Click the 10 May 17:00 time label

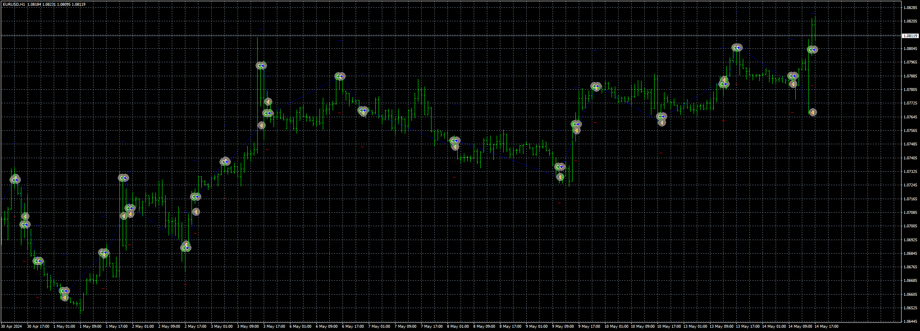669,326
